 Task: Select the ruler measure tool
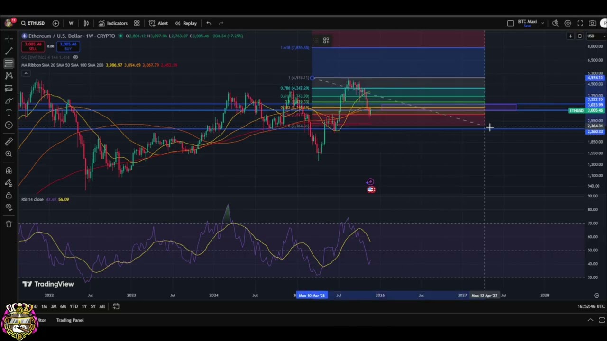coord(9,142)
